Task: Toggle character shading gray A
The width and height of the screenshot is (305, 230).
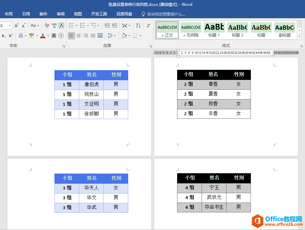Action: (x=54, y=36)
